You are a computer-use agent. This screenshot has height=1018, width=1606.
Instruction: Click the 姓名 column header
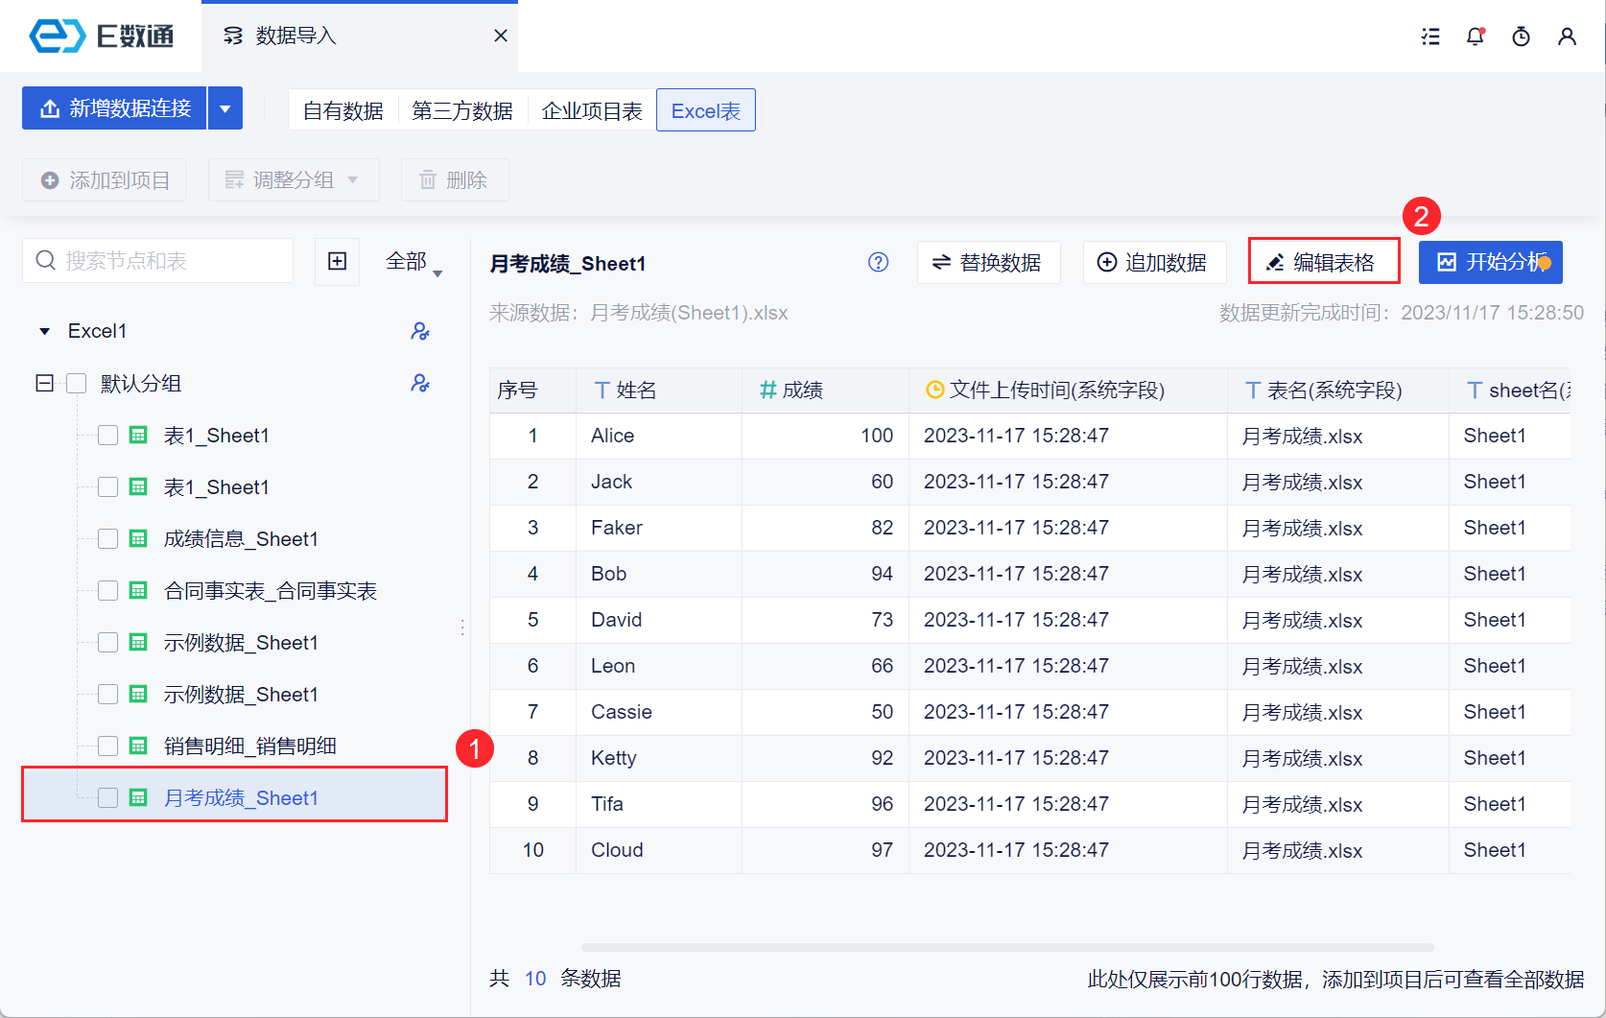(659, 391)
